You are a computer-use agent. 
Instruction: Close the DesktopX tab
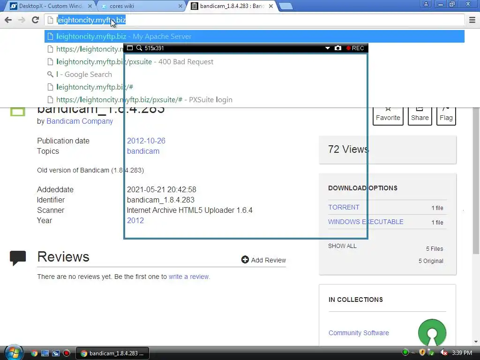(90, 6)
